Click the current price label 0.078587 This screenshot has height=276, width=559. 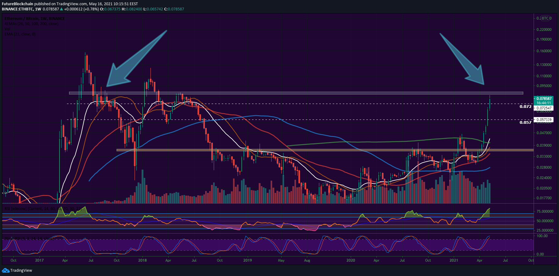coord(544,99)
